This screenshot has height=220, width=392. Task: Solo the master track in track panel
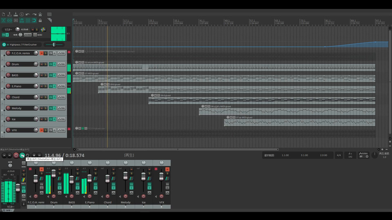pos(36,29)
